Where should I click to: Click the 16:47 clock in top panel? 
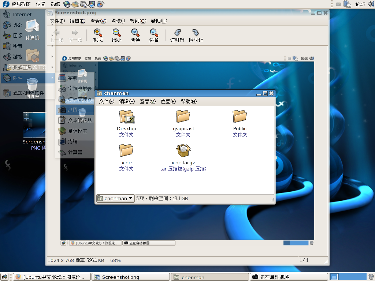360,4
